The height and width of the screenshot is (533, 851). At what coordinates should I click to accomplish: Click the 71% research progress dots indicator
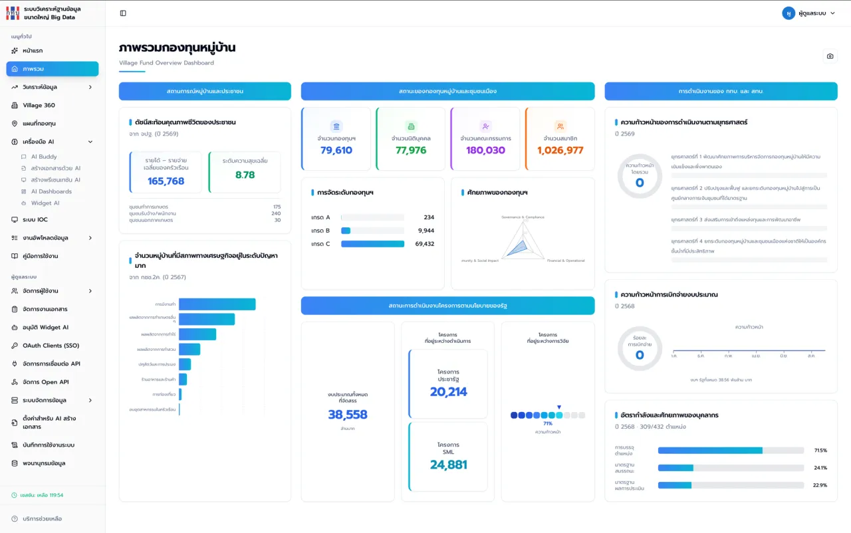tap(548, 415)
